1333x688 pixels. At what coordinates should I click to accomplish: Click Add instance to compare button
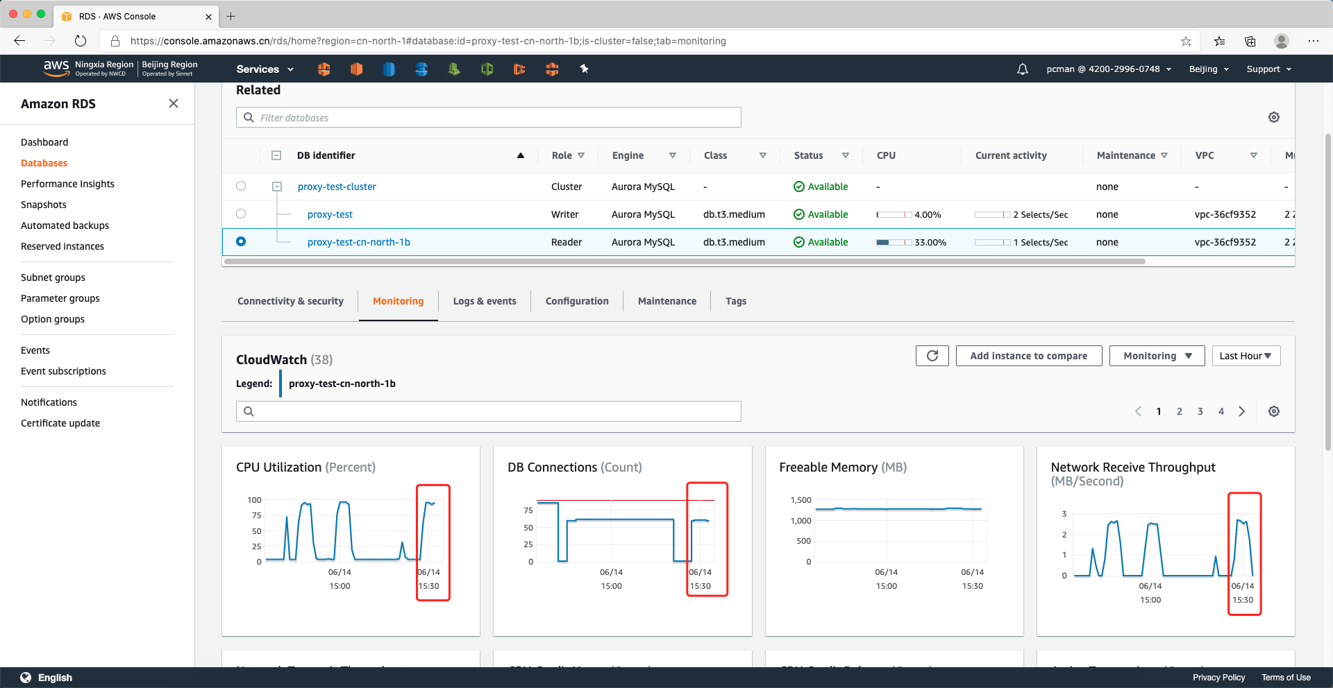[1028, 356]
